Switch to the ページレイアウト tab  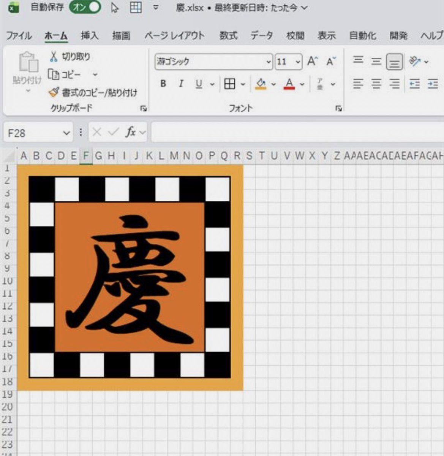tap(174, 36)
